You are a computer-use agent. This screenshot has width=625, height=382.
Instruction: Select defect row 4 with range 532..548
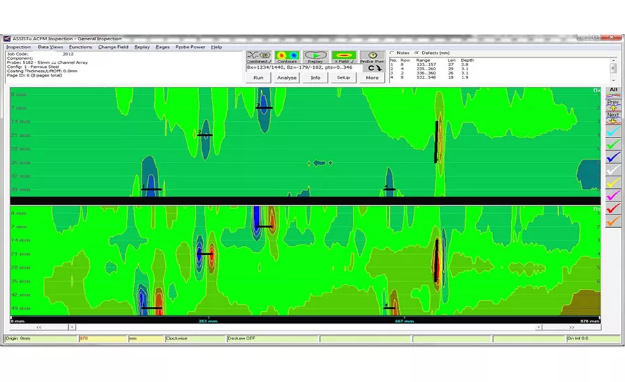[x=432, y=78]
